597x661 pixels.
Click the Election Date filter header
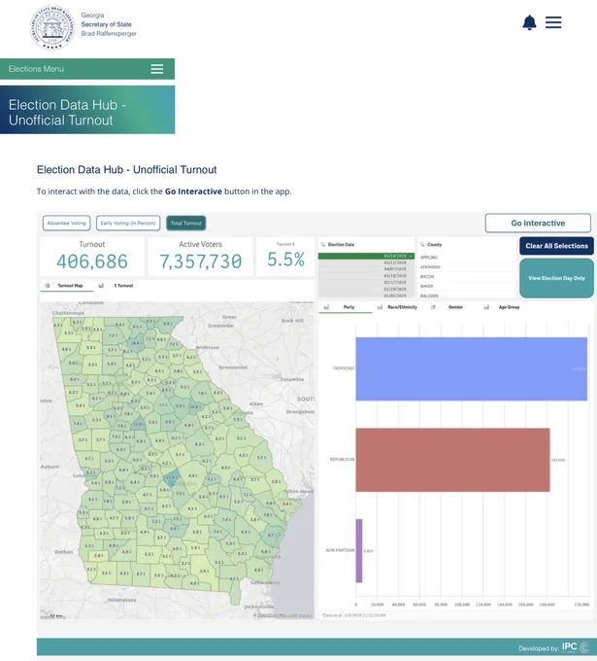click(x=341, y=245)
